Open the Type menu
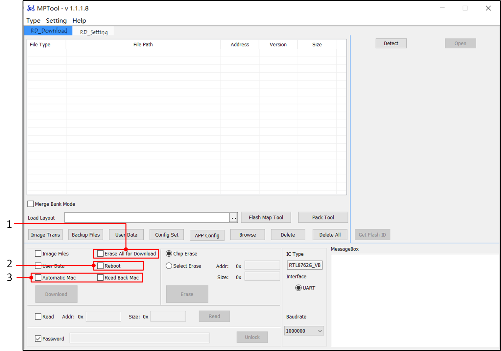The height and width of the screenshot is (351, 501). pyautogui.click(x=33, y=21)
